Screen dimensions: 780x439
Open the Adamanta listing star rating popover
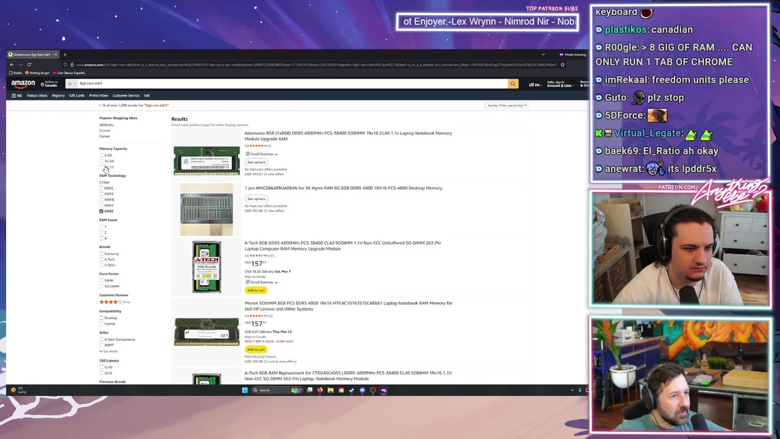point(257,146)
